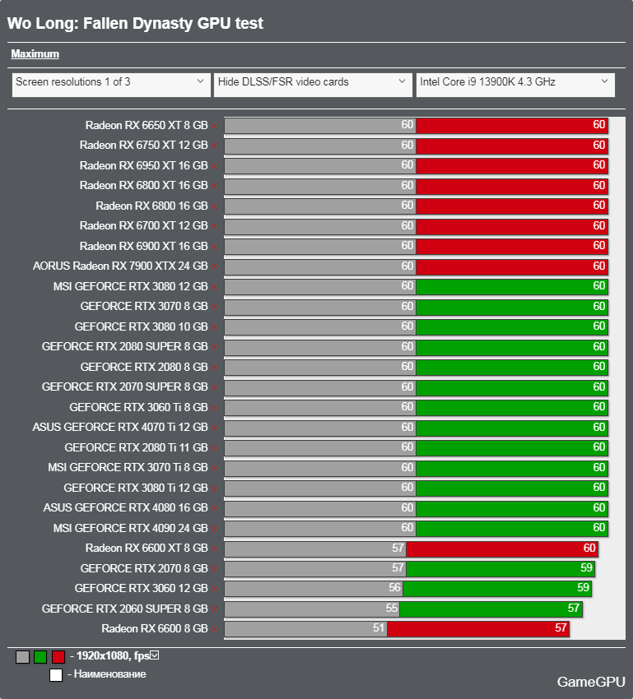Click the white Наименование swatch
The width and height of the screenshot is (633, 699).
point(56,675)
